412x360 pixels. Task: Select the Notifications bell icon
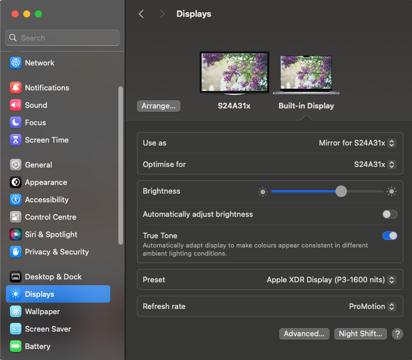[16, 88]
